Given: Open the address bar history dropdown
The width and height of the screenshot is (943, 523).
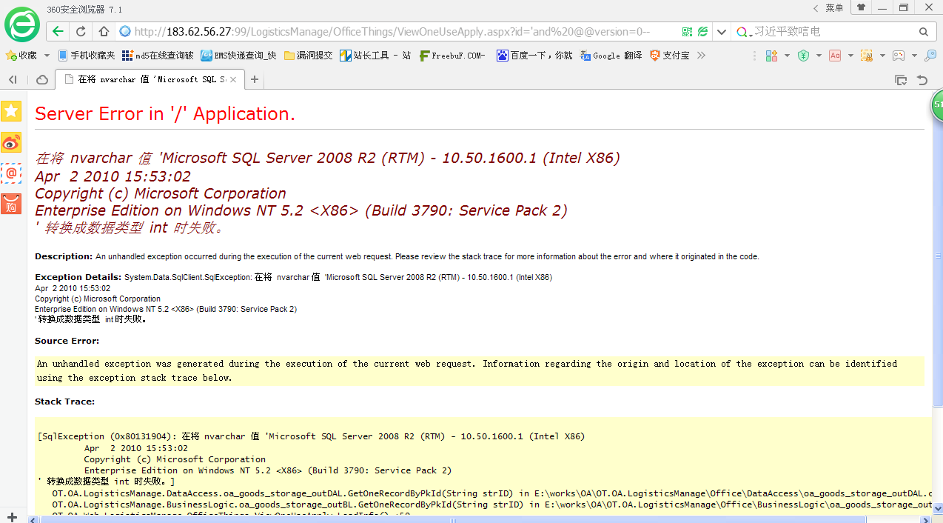Looking at the screenshot, I should click(x=722, y=32).
